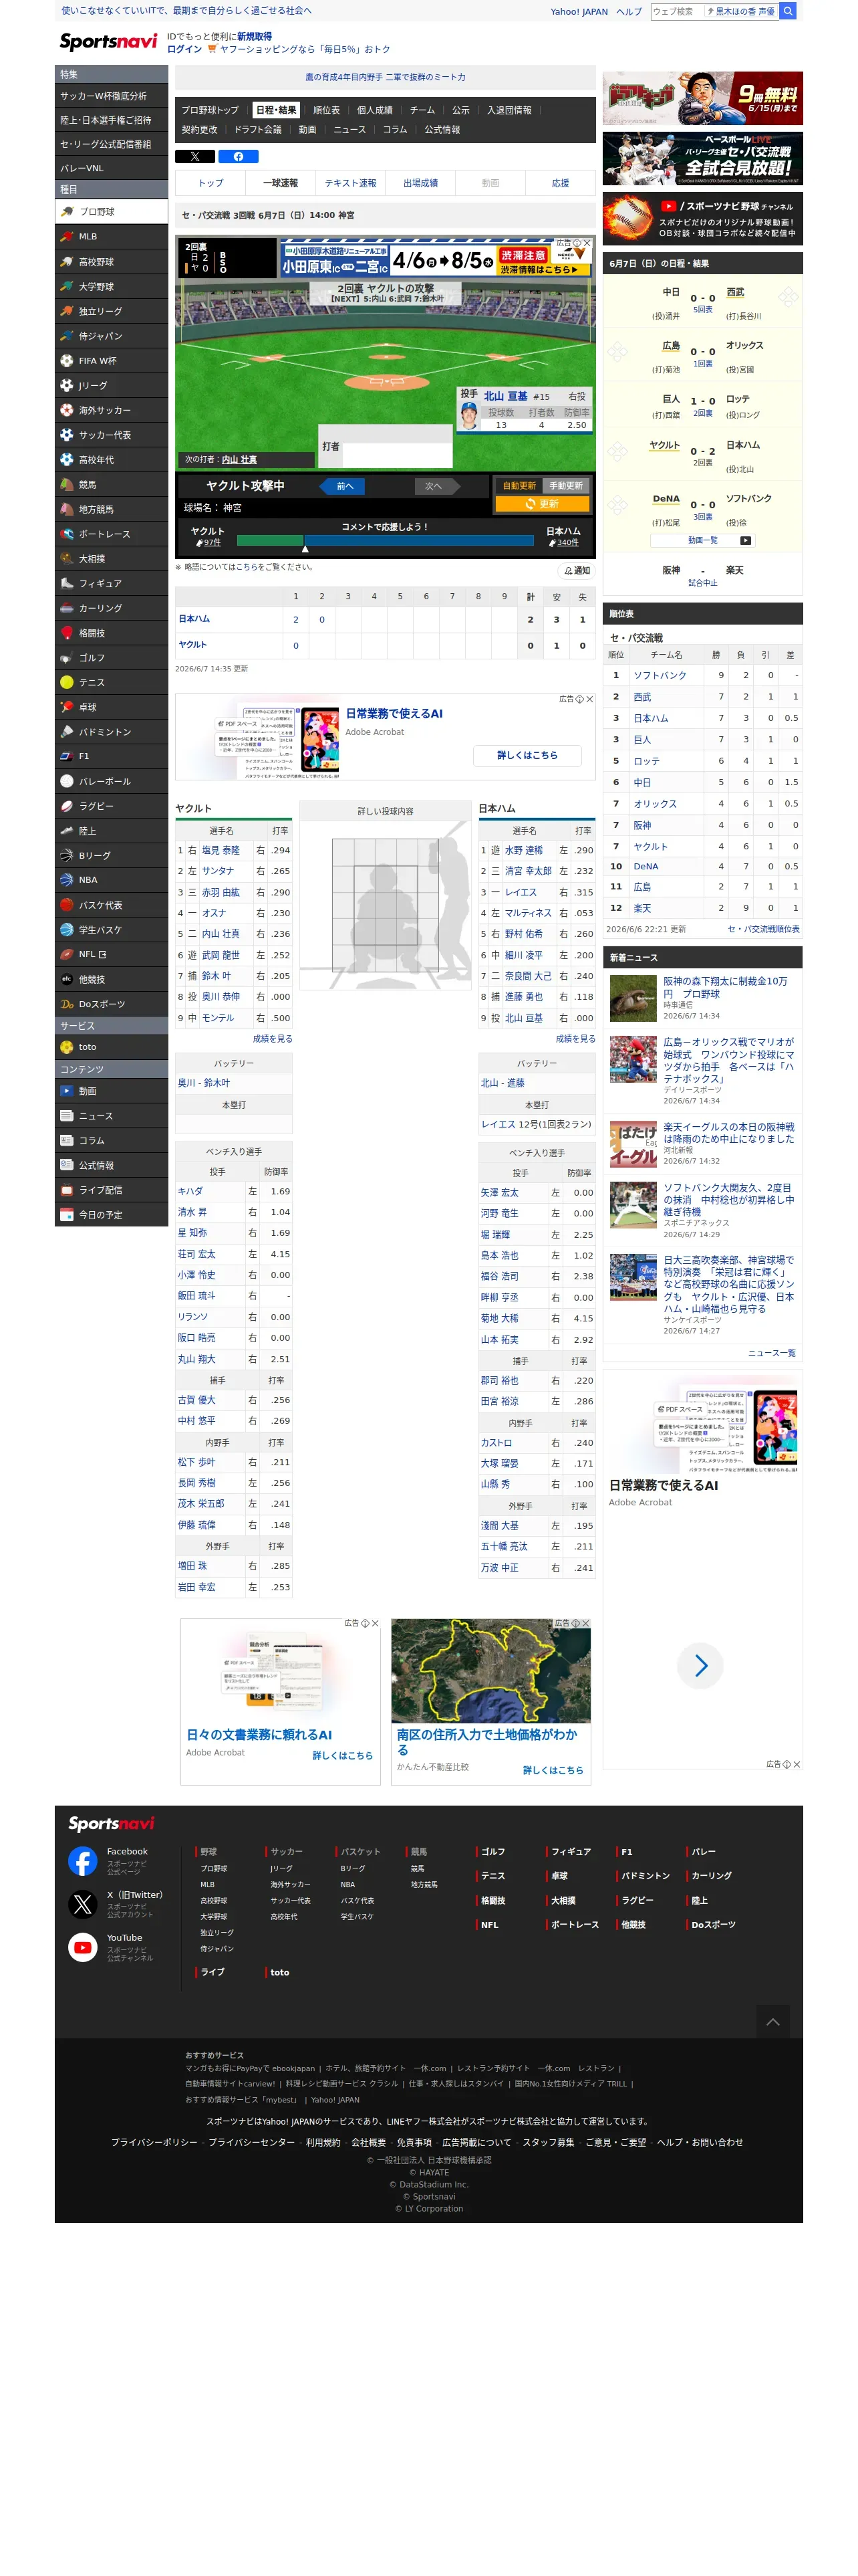Go to 卓球 in the sidebar
Image resolution: width=858 pixels, height=2576 pixels.
point(111,707)
